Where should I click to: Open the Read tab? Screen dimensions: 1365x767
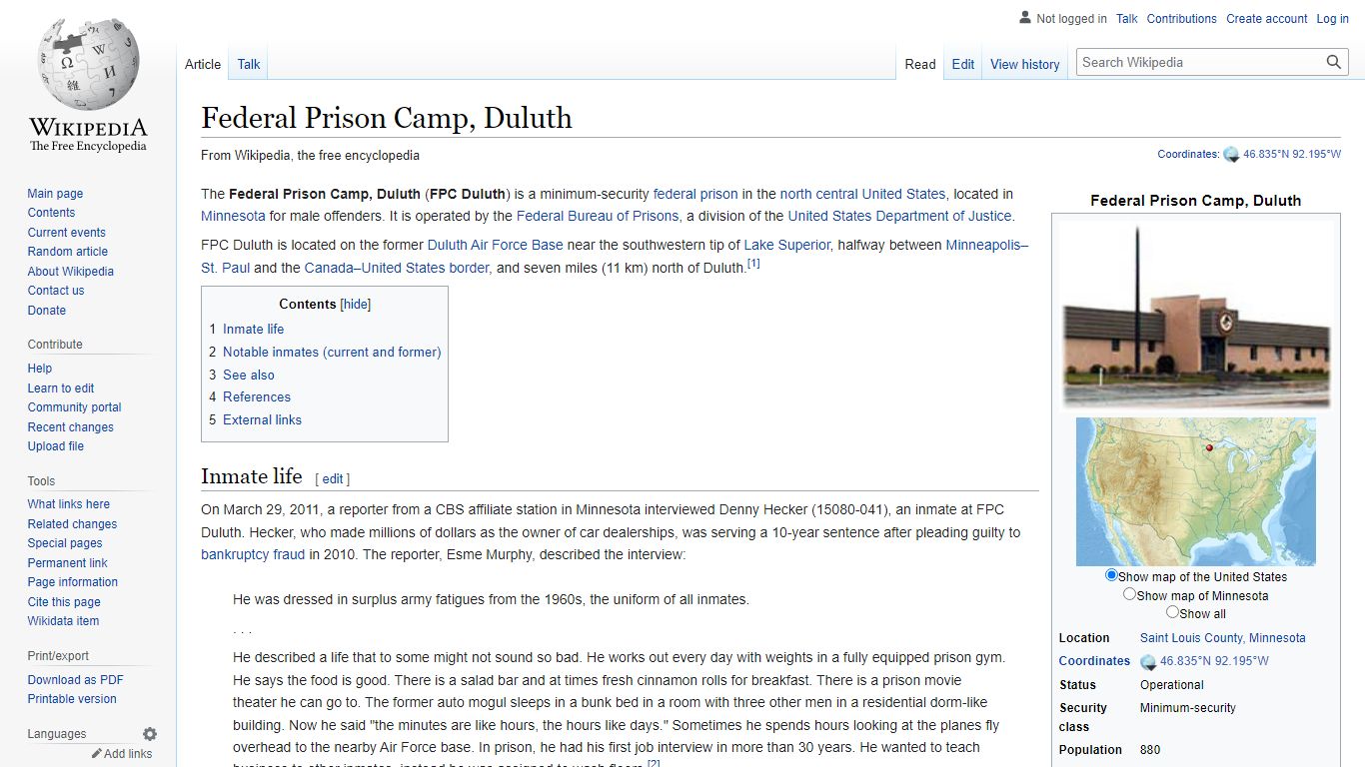(920, 64)
